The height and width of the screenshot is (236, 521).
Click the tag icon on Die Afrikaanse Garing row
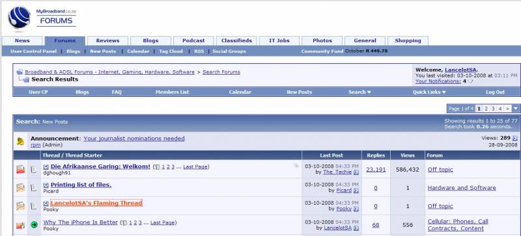click(296, 166)
